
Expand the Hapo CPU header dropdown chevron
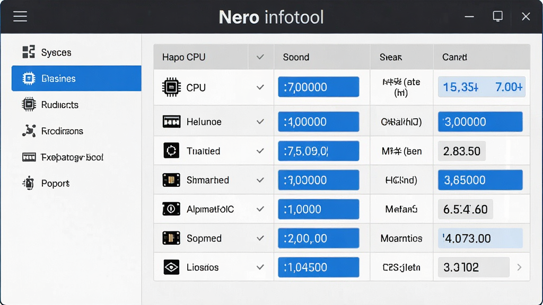(x=260, y=57)
